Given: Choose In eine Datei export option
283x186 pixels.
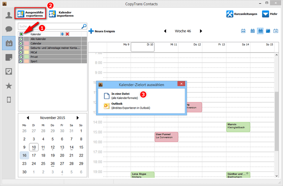Looking at the screenshot, I should pos(121,96).
